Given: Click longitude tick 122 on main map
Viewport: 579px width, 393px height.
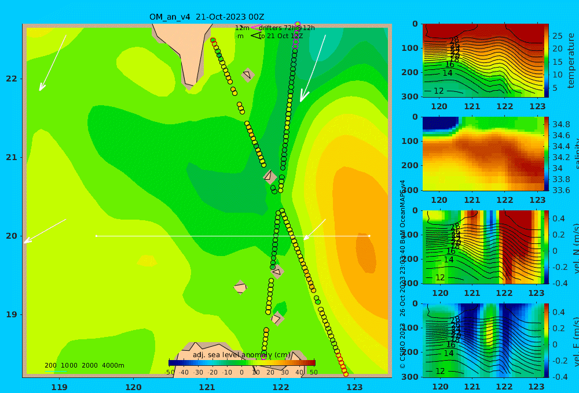Looking at the screenshot, I should tap(281, 387).
